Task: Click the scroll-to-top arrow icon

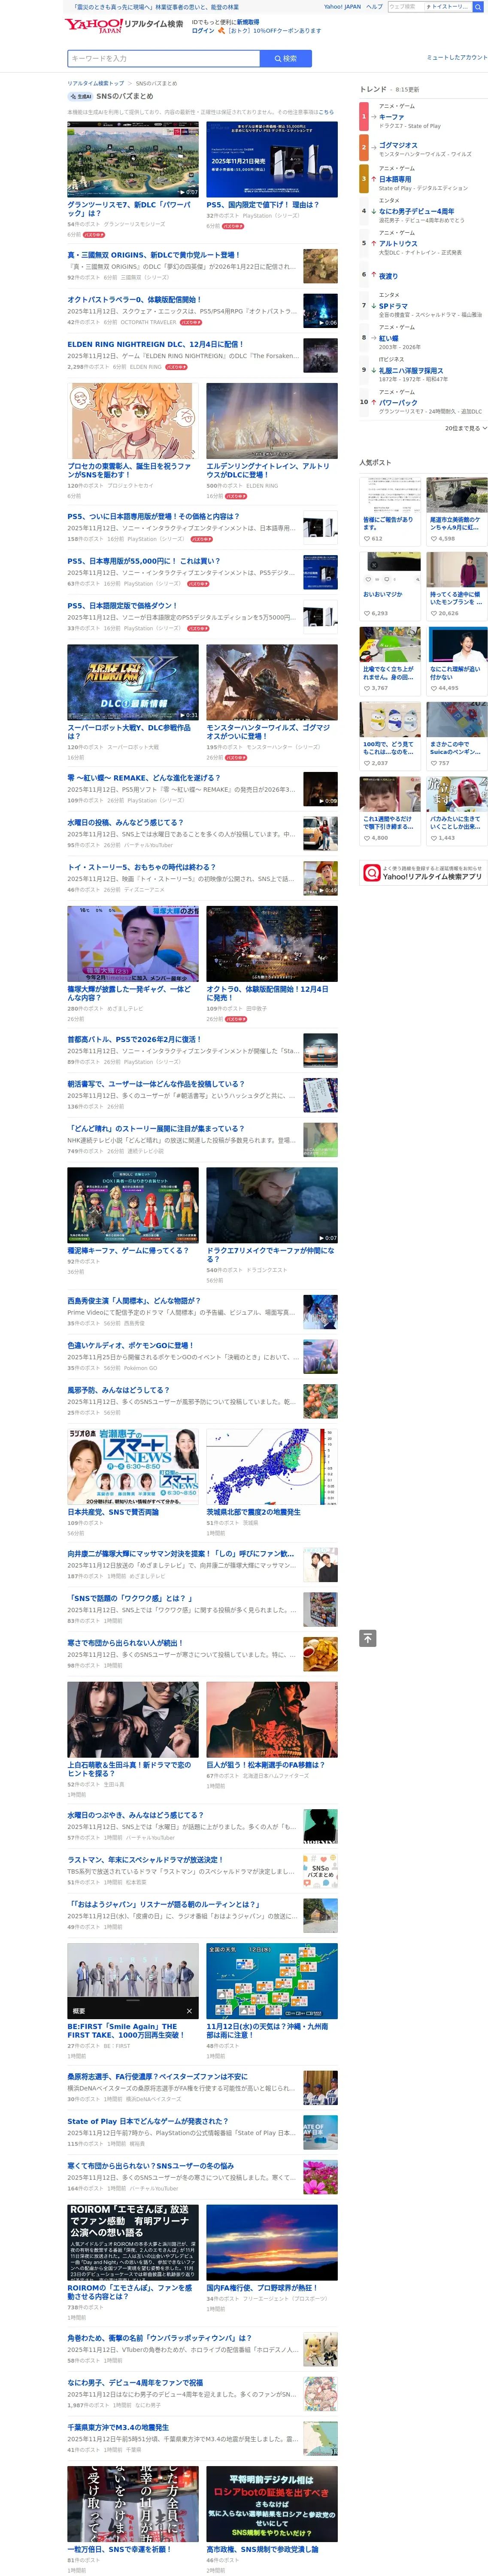Action: (368, 1638)
